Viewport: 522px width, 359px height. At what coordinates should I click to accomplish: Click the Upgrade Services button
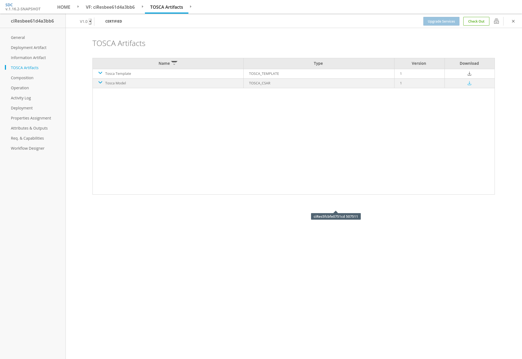pos(441,21)
